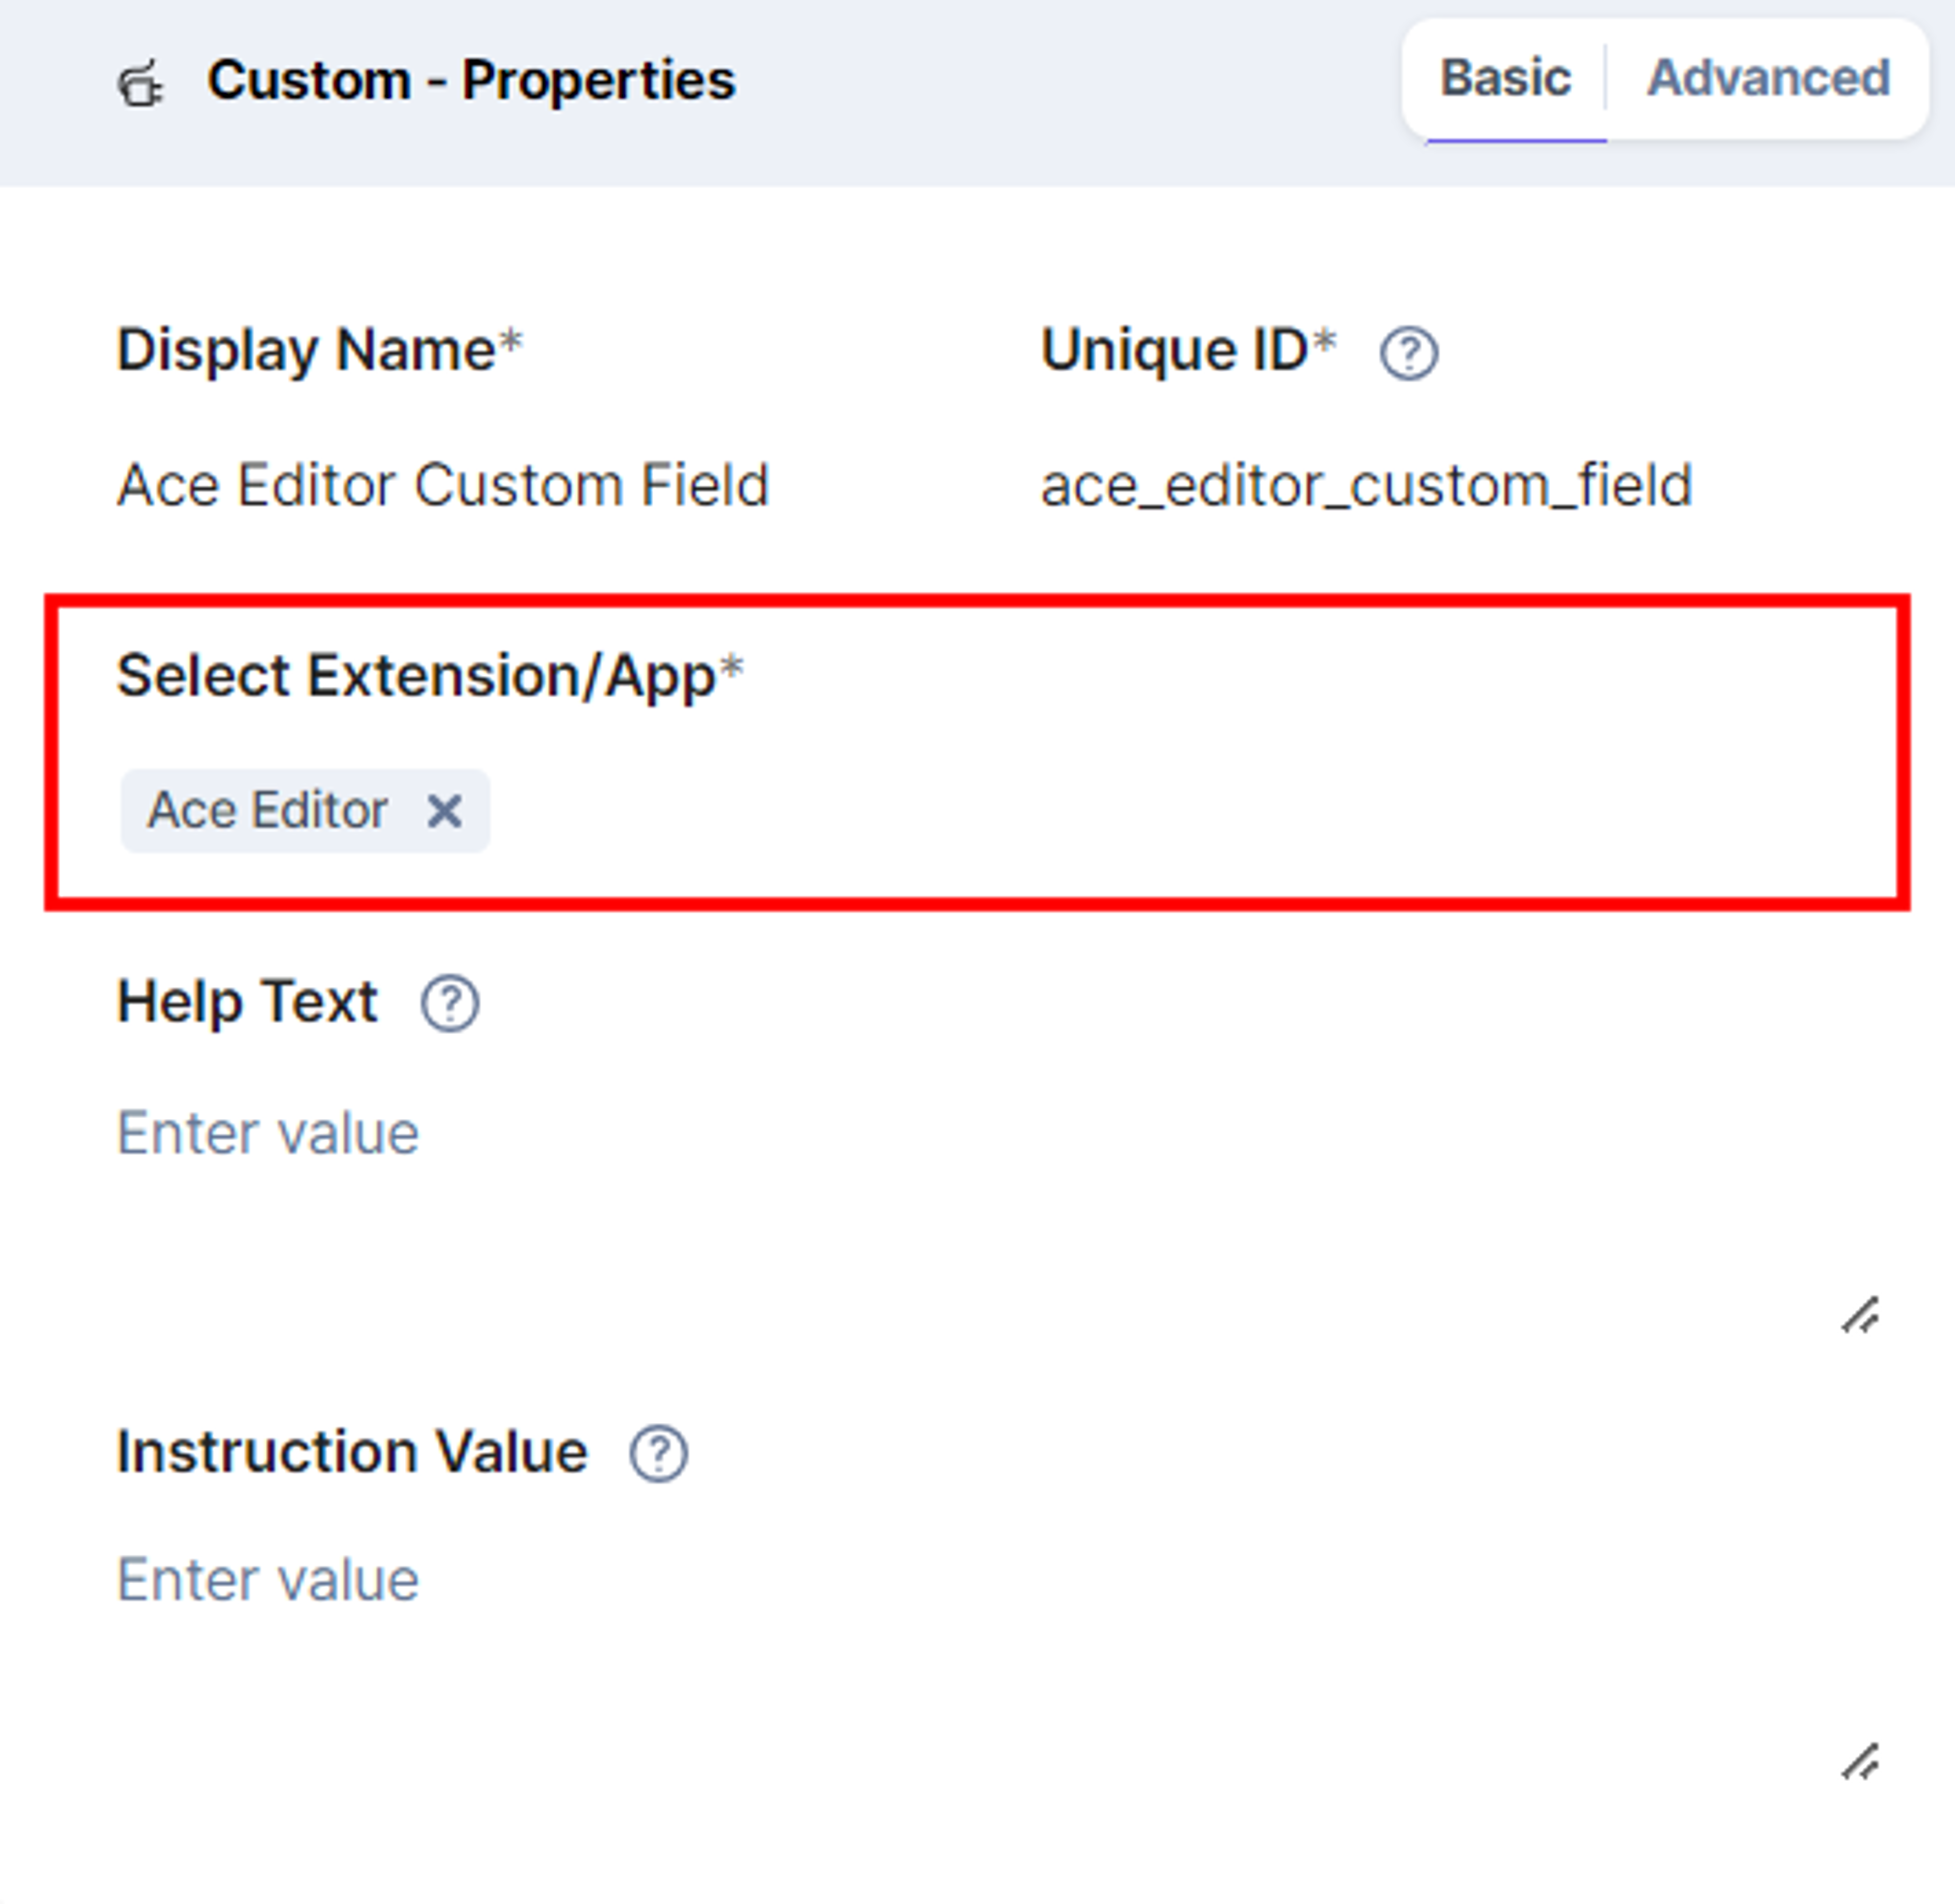
Task: Show the Instruction Value help icon
Action: 658,1453
